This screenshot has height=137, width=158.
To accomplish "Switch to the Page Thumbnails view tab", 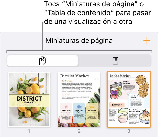I will pyautogui.click(x=42, y=61).
